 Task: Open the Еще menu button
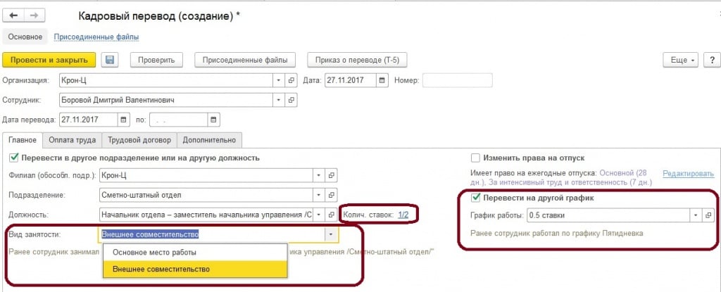click(x=682, y=60)
